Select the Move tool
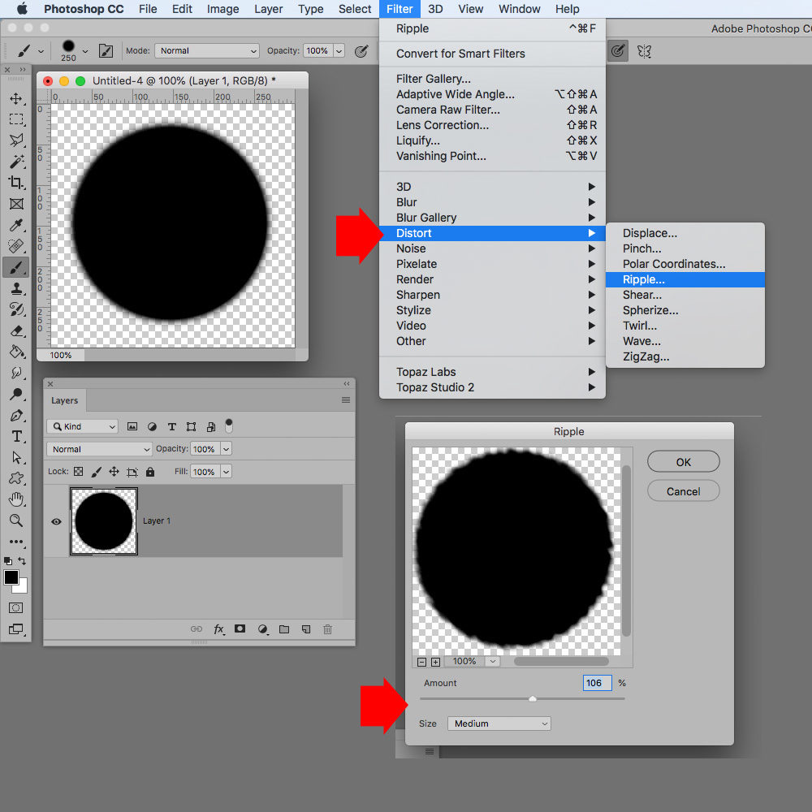Image resolution: width=812 pixels, height=812 pixels. pyautogui.click(x=16, y=98)
